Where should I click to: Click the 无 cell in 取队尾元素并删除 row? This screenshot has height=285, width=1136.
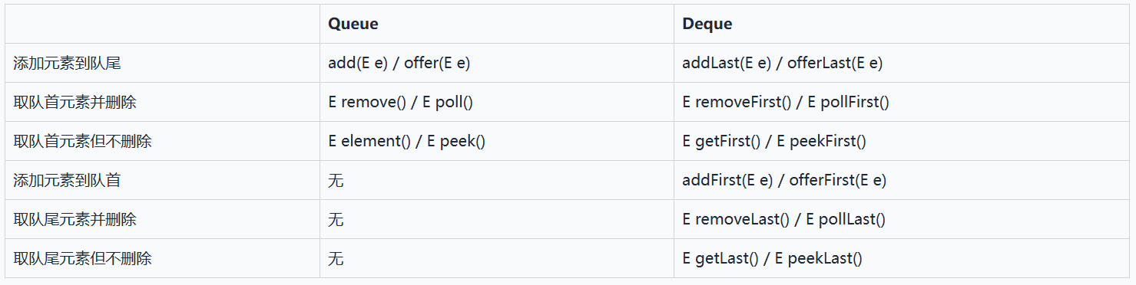(497, 219)
